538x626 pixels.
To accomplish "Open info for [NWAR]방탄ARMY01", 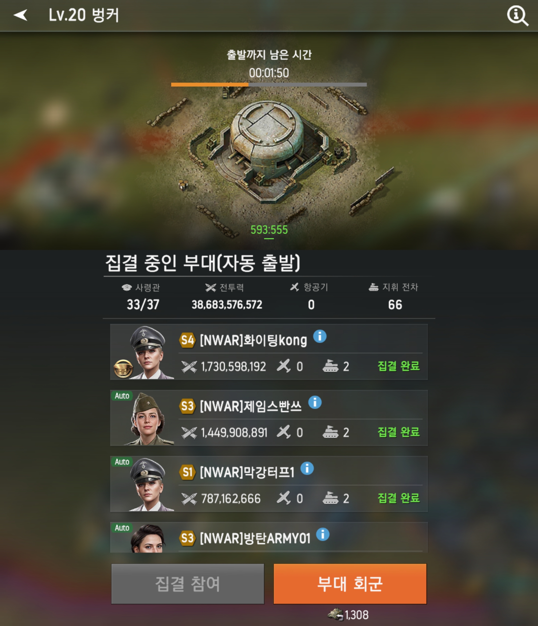I will [323, 534].
